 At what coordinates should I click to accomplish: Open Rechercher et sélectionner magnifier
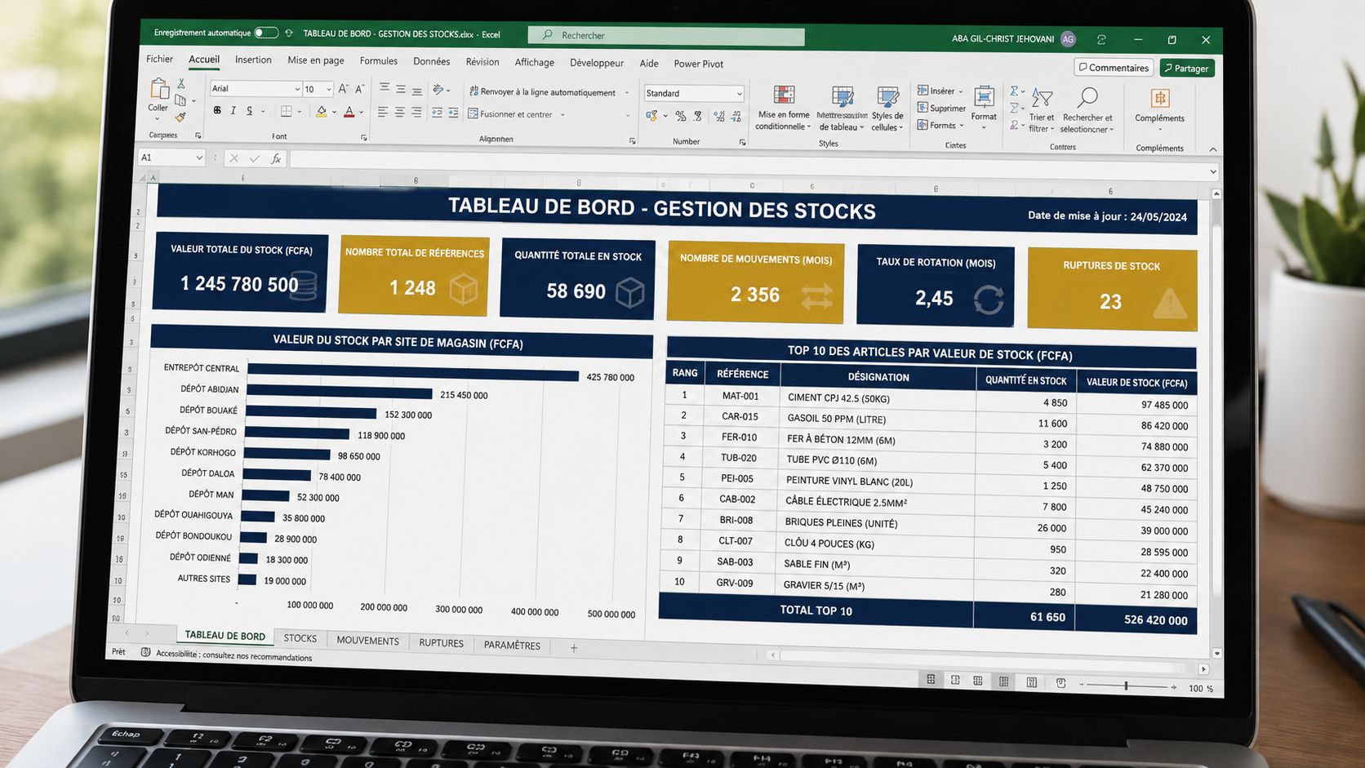(x=1087, y=98)
